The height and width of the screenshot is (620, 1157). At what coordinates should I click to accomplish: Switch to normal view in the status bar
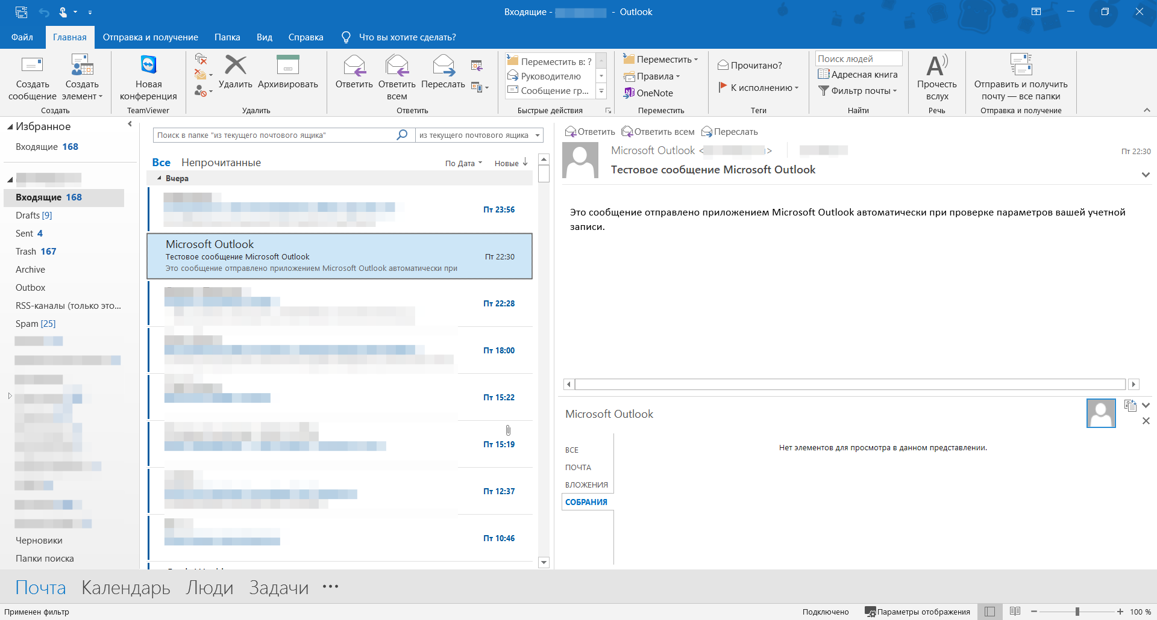(989, 612)
